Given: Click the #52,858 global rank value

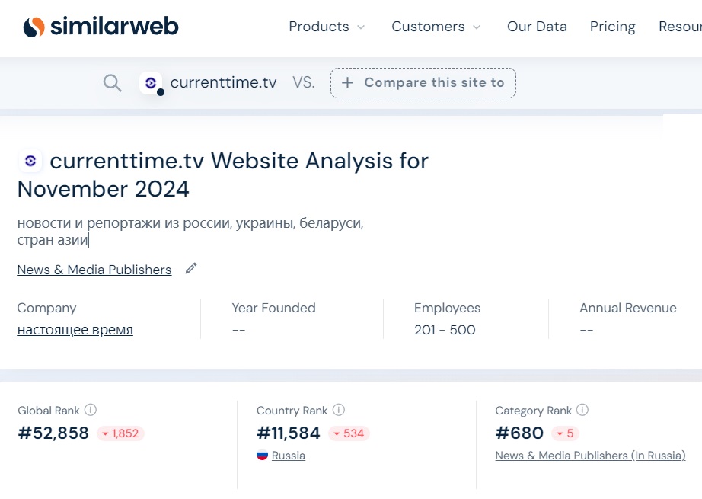Looking at the screenshot, I should click(x=53, y=433).
